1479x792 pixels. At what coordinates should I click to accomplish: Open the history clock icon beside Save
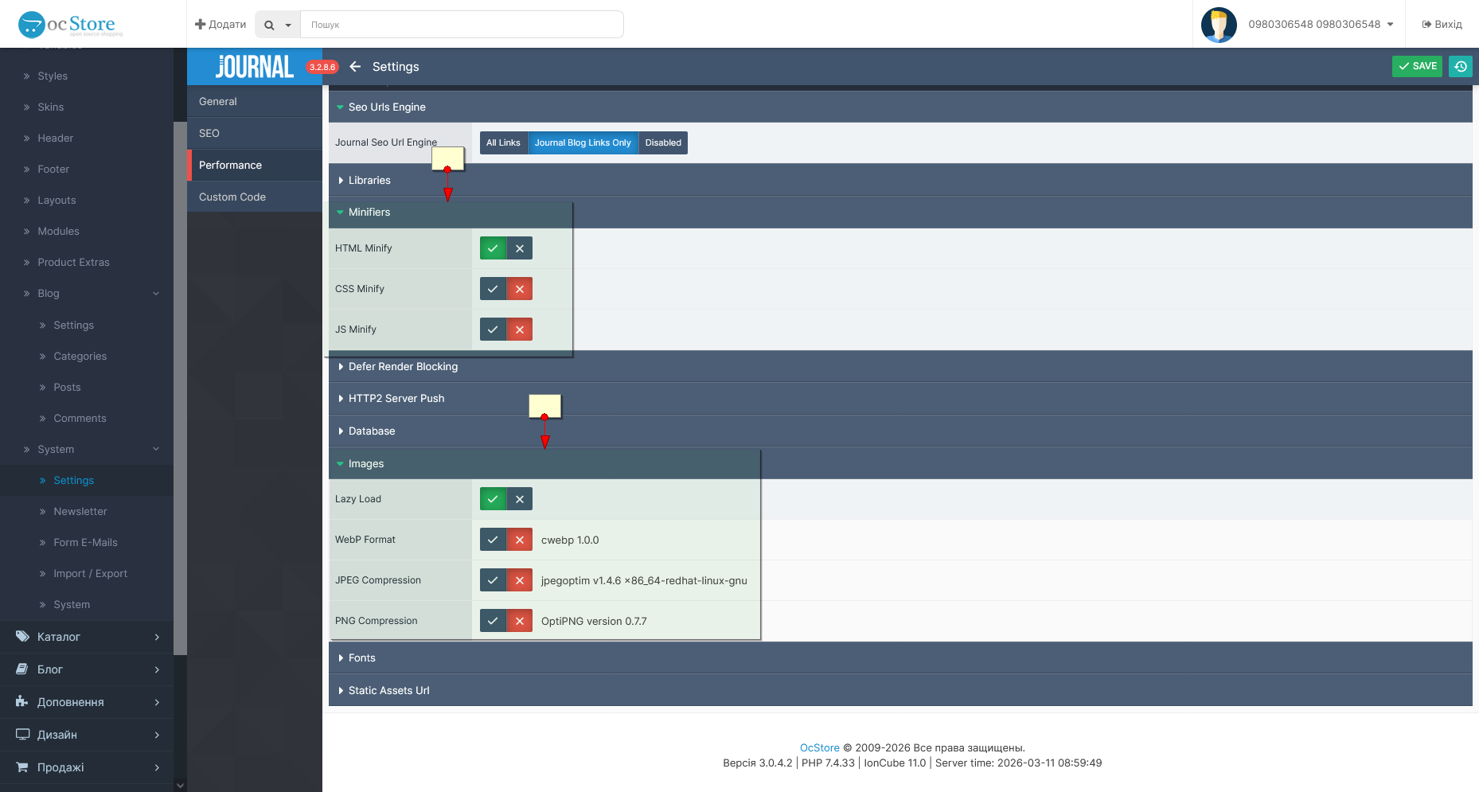[1461, 67]
